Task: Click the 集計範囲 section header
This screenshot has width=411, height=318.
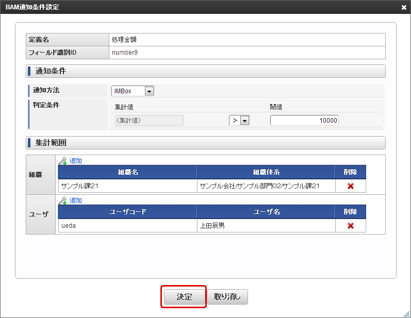Action: pos(205,143)
